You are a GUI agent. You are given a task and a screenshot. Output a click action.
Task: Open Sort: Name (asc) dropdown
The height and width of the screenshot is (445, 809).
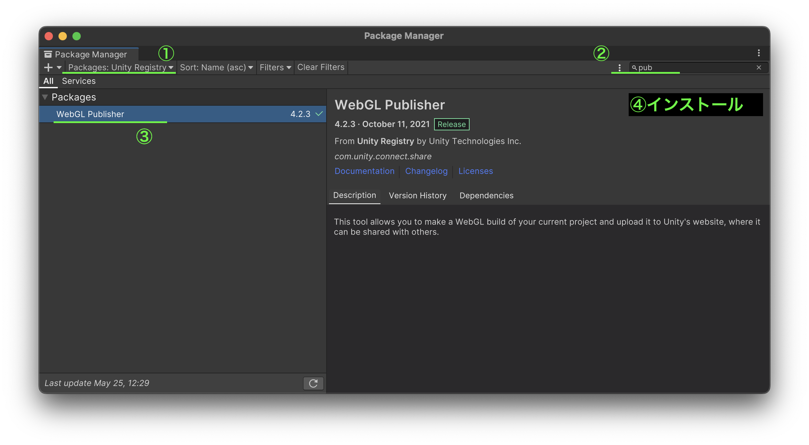(x=216, y=67)
